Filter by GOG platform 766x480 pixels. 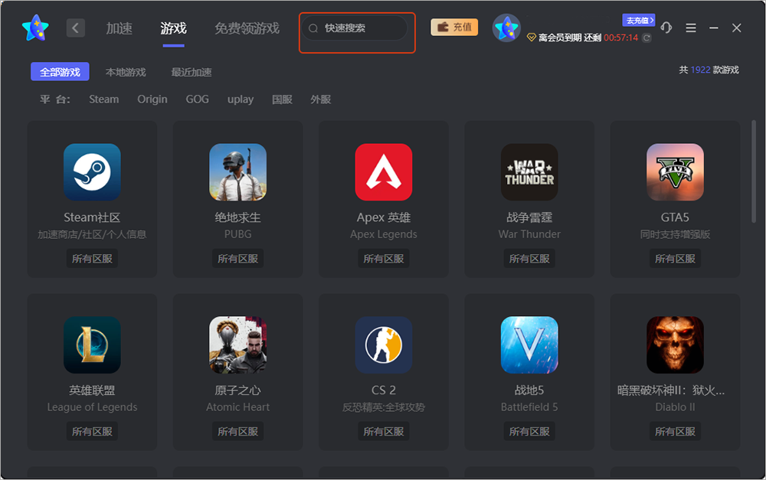pos(198,99)
